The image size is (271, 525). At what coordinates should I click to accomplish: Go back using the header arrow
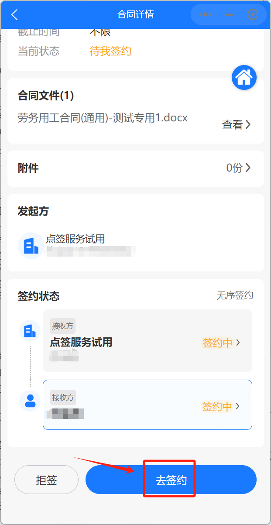14,14
